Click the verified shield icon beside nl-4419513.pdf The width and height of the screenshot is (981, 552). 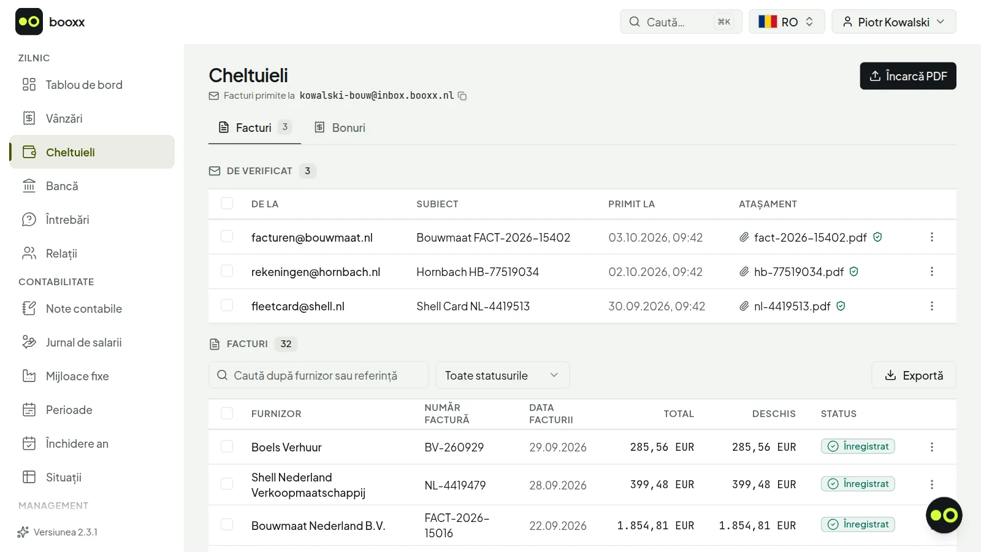tap(841, 306)
